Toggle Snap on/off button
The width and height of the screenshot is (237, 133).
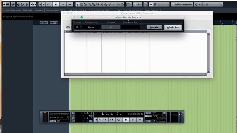tap(151, 4)
